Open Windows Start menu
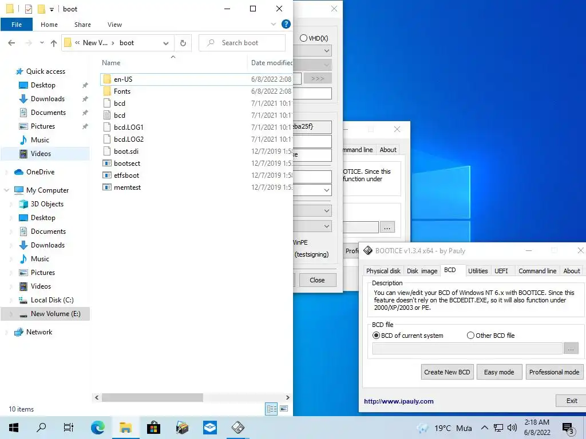 [x=14, y=428]
